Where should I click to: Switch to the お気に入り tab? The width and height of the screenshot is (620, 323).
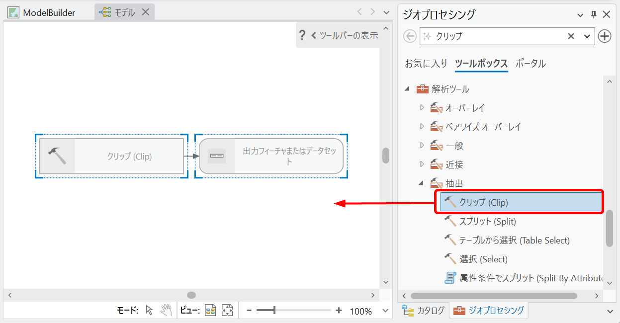click(x=426, y=64)
